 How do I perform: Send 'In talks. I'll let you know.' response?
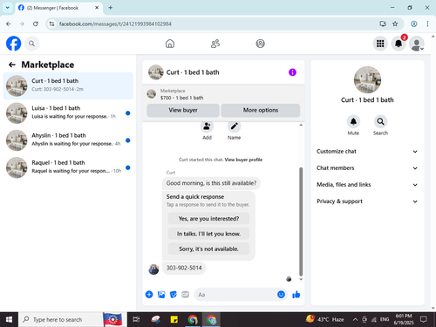[208, 234]
